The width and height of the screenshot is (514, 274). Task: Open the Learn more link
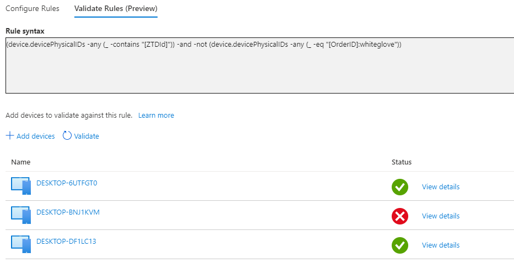pos(156,116)
